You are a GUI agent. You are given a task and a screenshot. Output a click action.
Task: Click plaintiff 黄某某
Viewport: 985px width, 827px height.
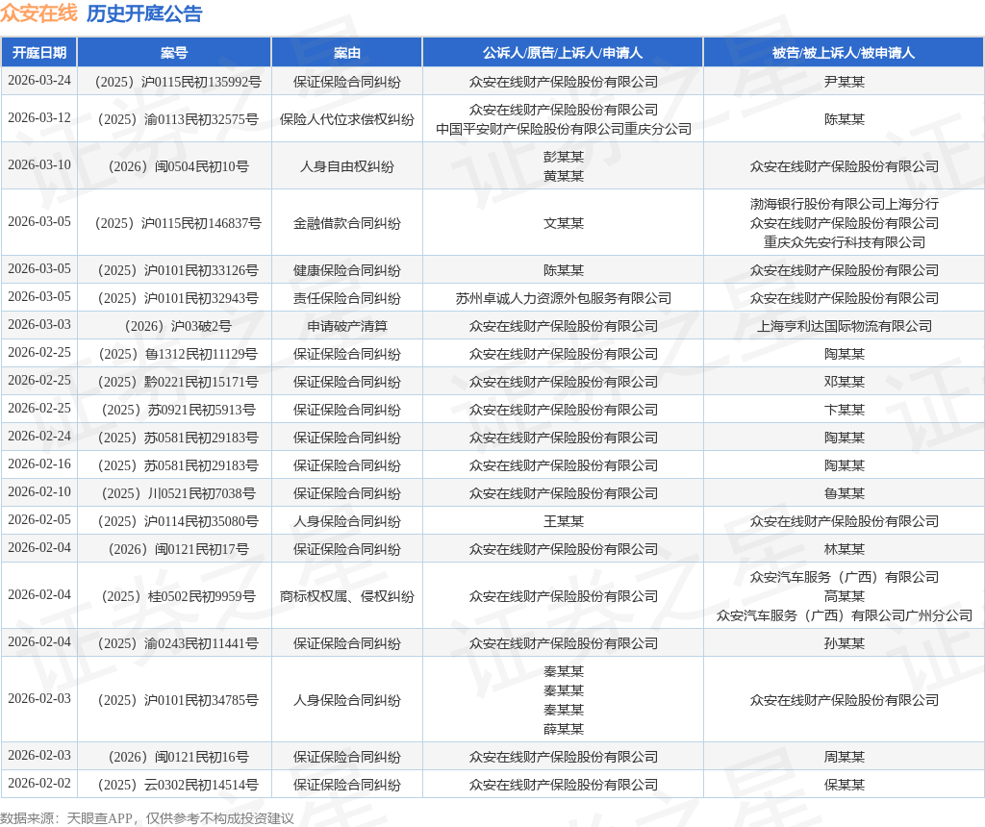pyautogui.click(x=564, y=176)
